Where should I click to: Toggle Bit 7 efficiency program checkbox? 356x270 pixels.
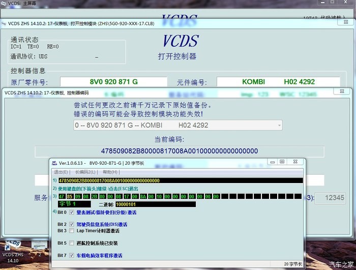point(72,255)
